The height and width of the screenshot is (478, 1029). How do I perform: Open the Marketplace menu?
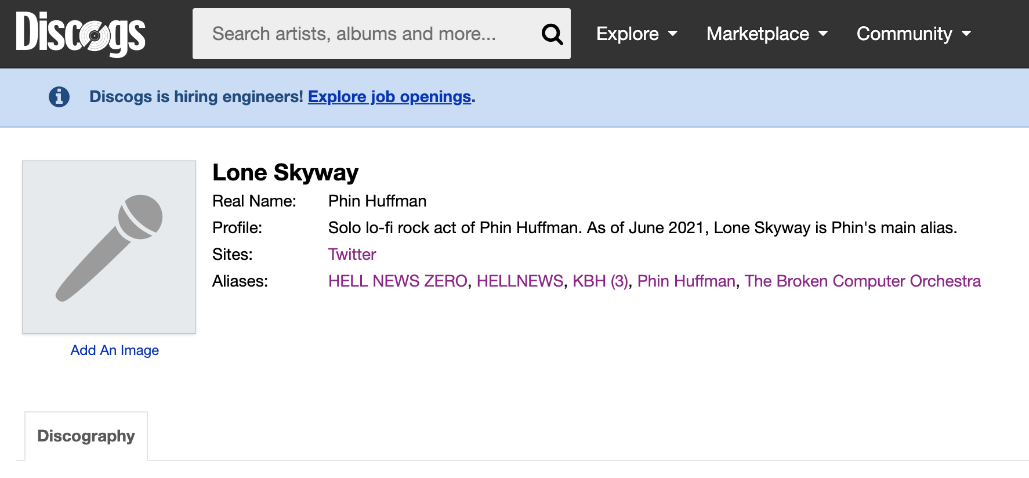click(x=767, y=34)
